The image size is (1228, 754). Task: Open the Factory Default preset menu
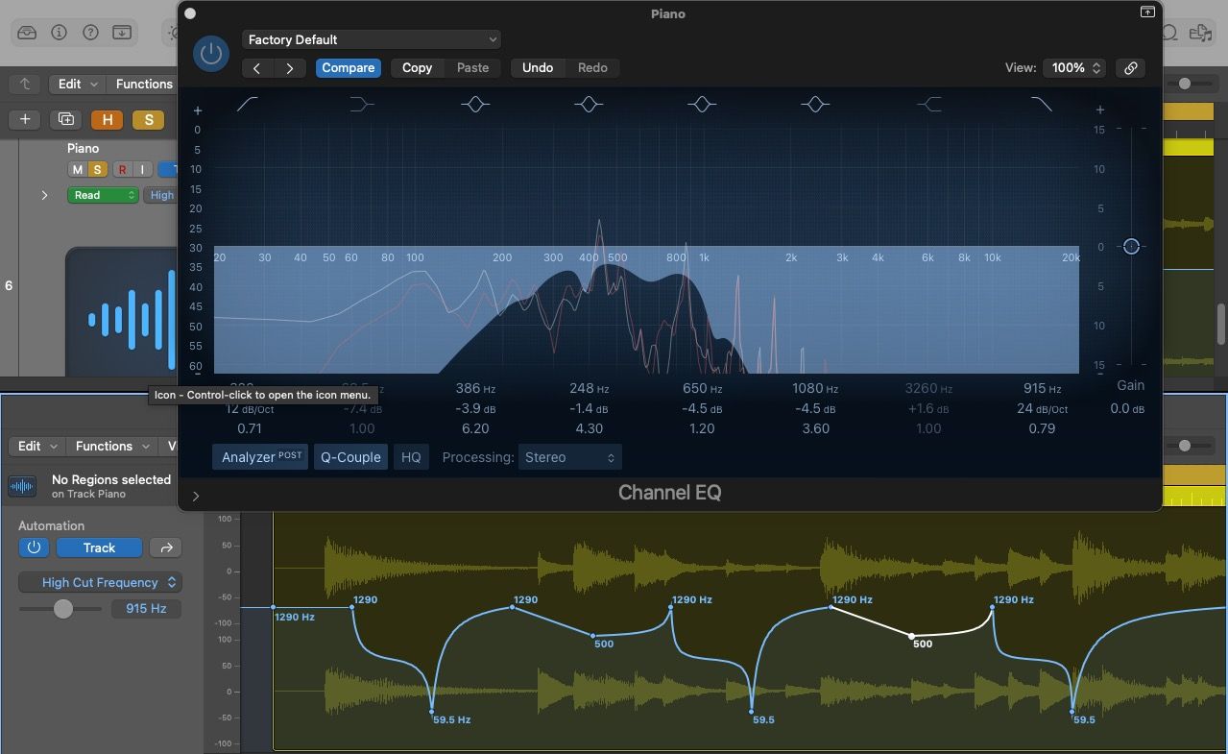(x=372, y=39)
